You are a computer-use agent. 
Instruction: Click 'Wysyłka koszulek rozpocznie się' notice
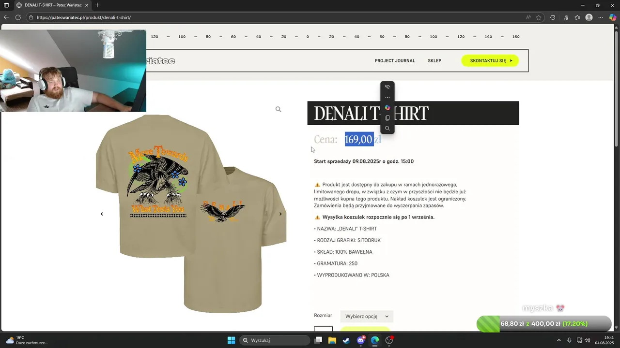(x=378, y=217)
